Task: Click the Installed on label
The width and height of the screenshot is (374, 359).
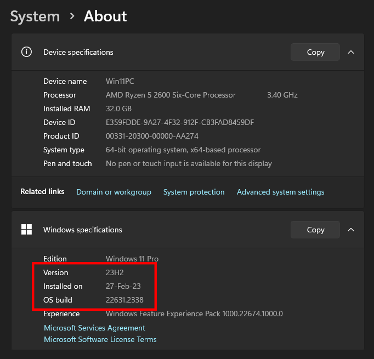Action: [63, 286]
